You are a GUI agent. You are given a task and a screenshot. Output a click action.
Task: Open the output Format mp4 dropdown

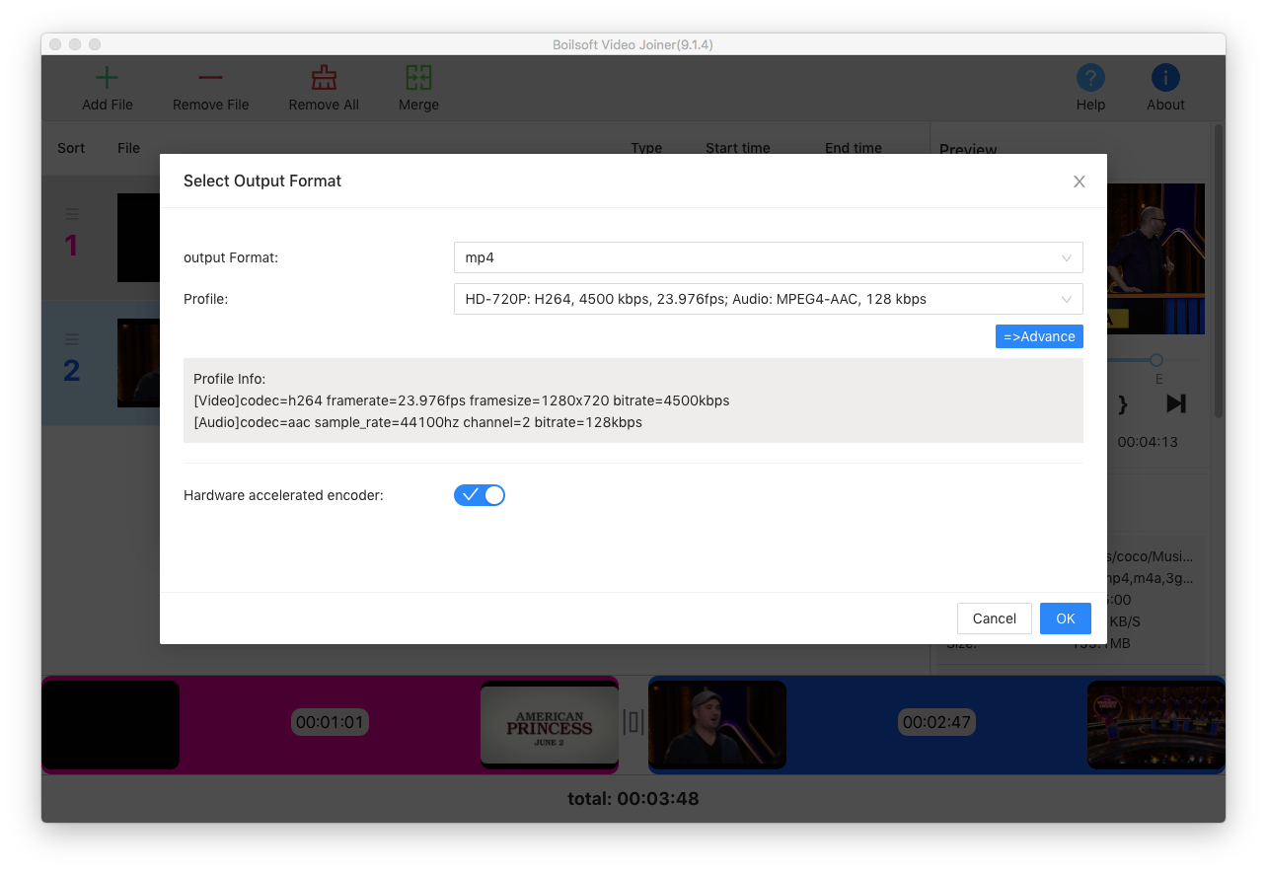pyautogui.click(x=768, y=257)
